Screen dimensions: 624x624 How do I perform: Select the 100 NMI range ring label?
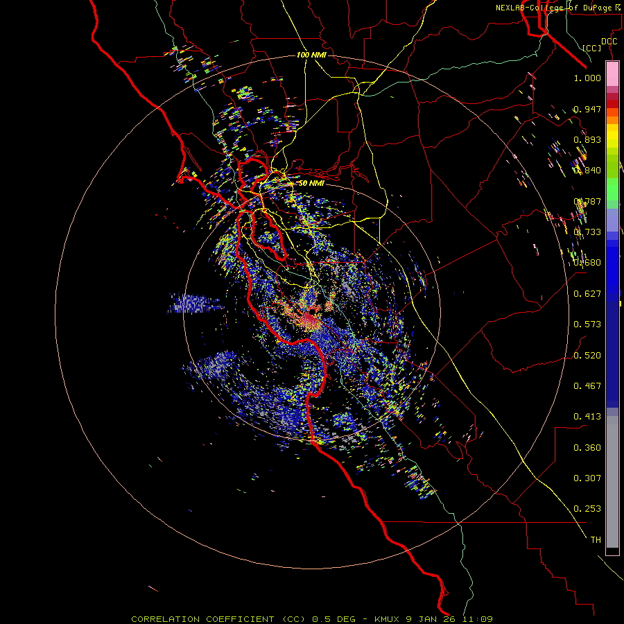[x=311, y=55]
